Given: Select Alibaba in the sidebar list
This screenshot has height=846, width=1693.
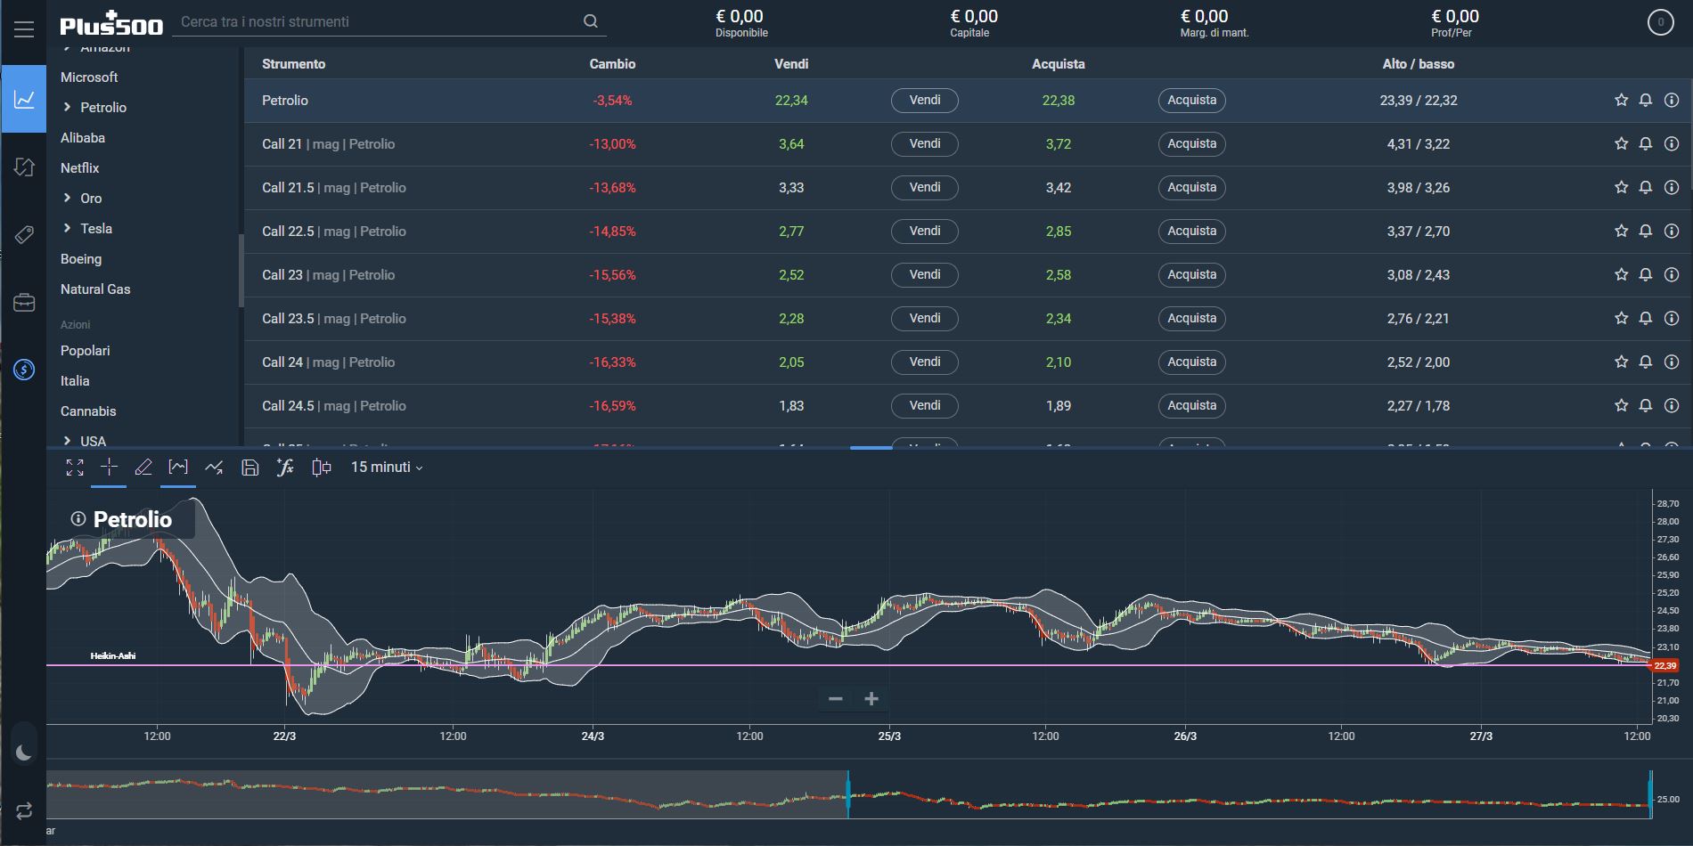Looking at the screenshot, I should tap(83, 138).
